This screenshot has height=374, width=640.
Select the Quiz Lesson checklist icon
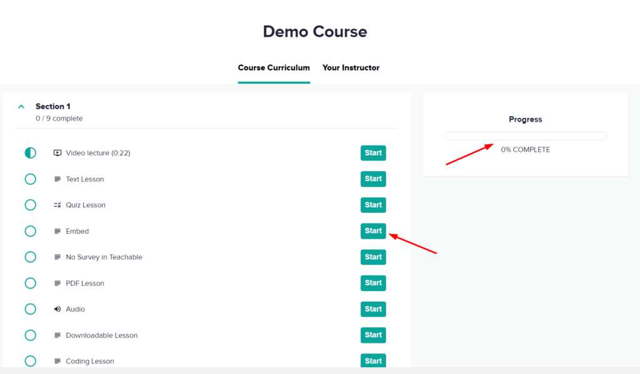56,205
